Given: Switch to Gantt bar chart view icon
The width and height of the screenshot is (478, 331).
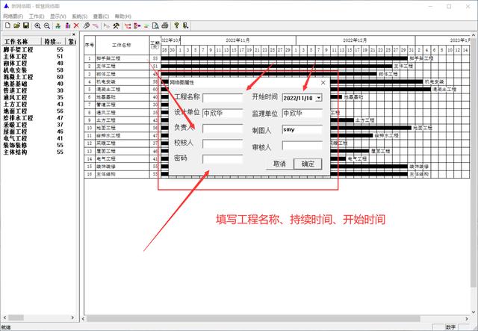Looking at the screenshot, I should click(137, 26).
